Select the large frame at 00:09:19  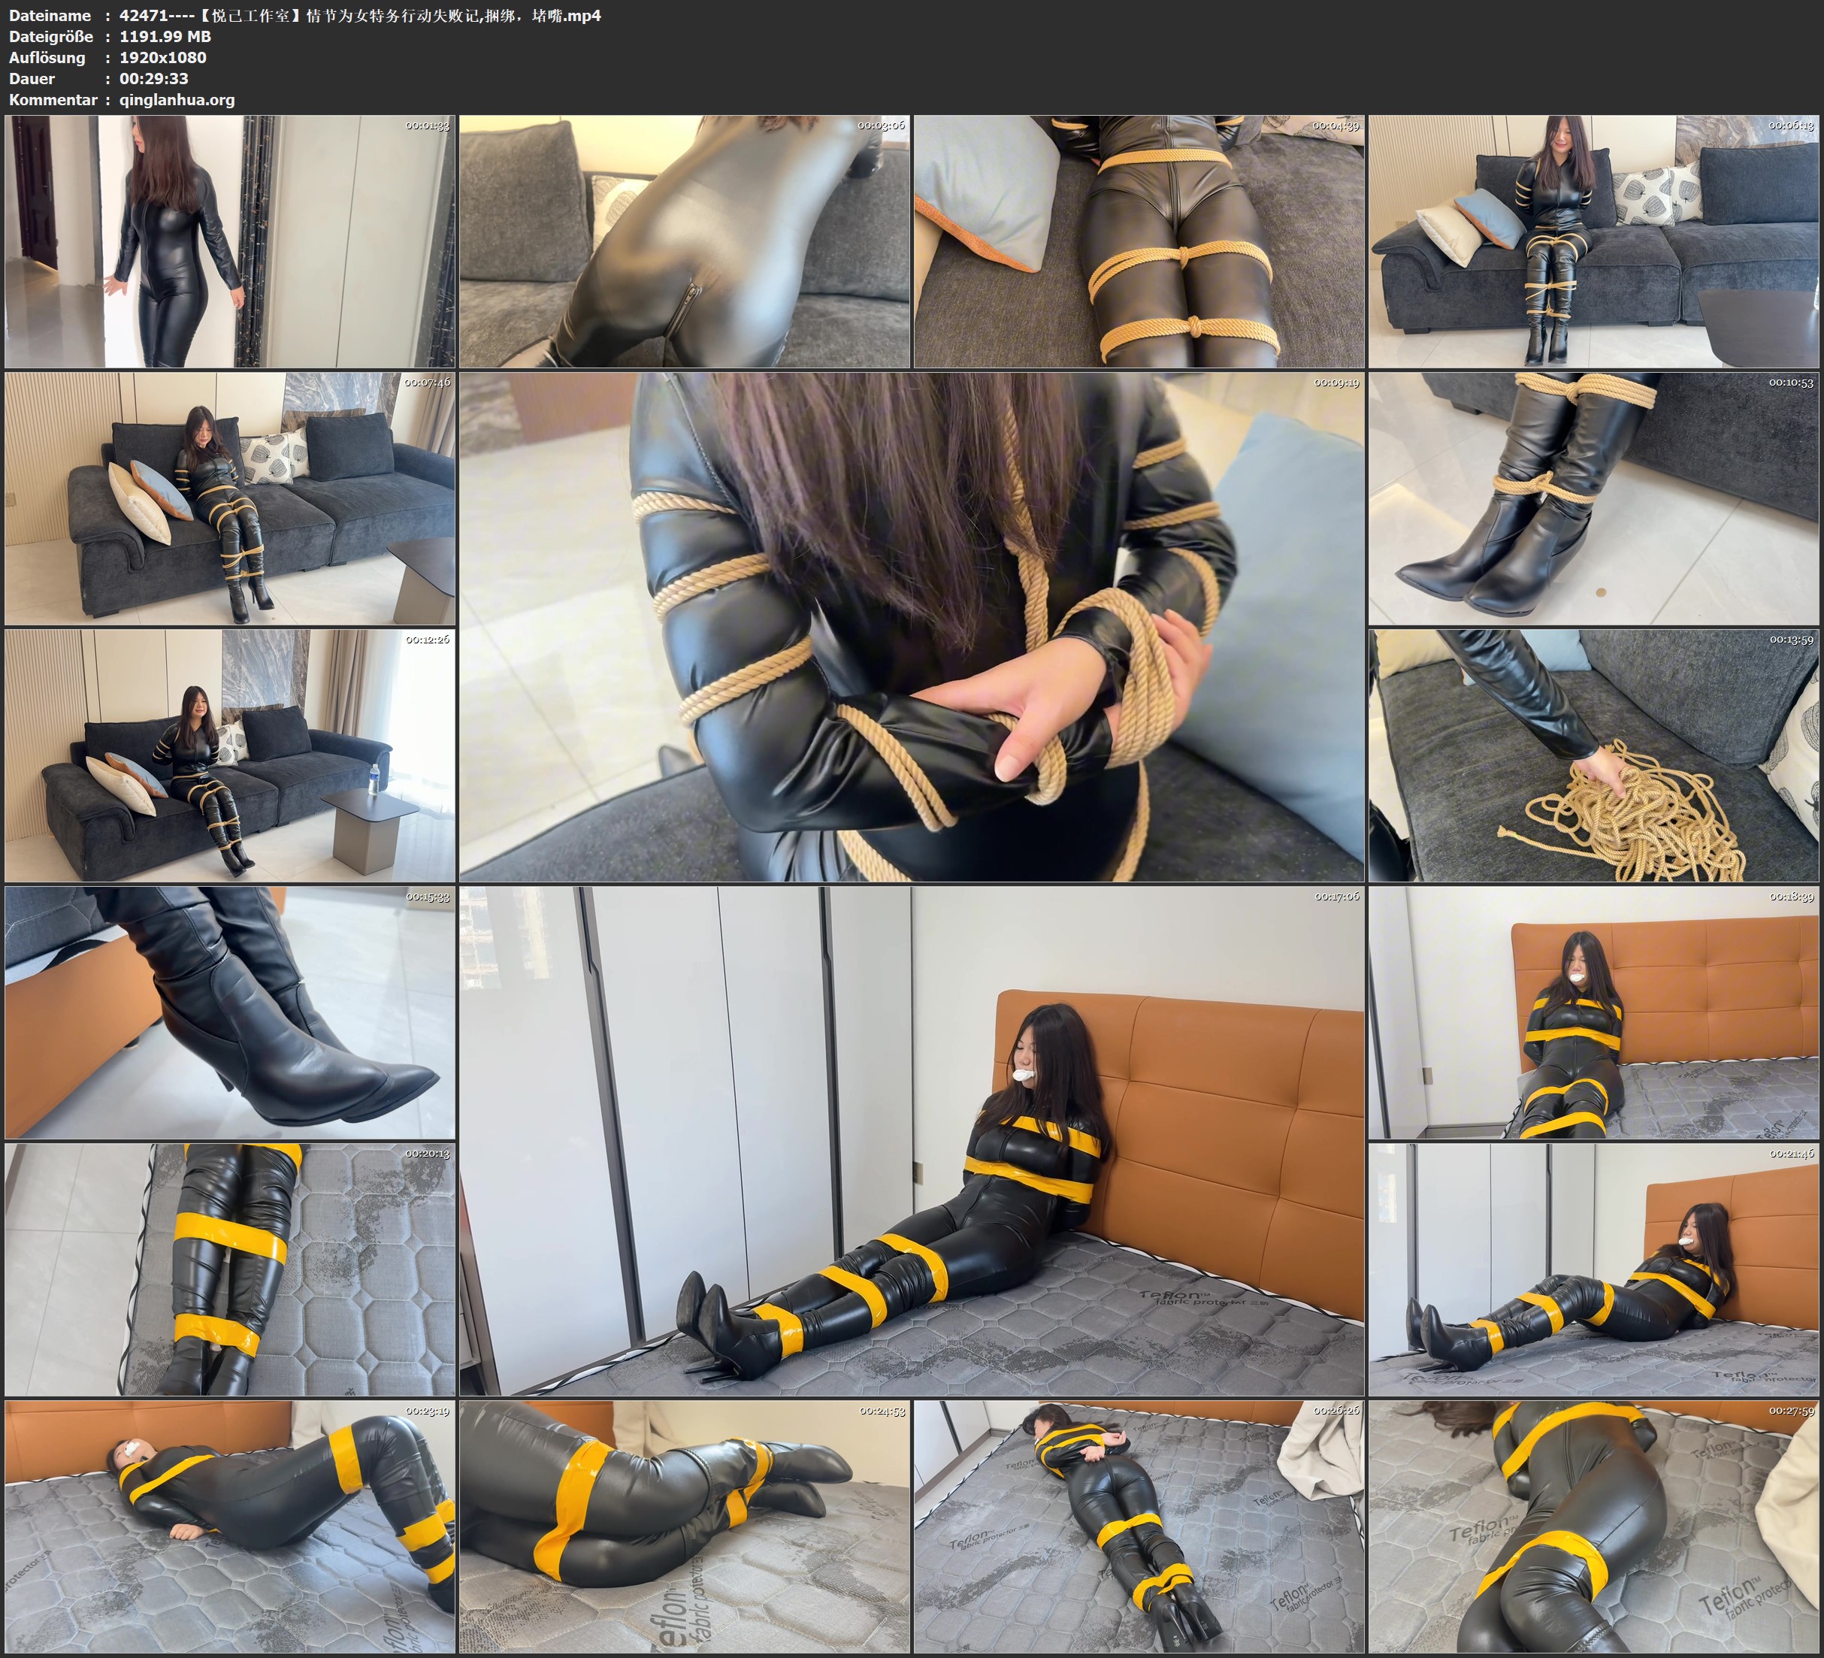pyautogui.click(x=911, y=626)
